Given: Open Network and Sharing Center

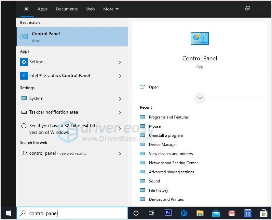Looking at the screenshot, I should (173, 163).
